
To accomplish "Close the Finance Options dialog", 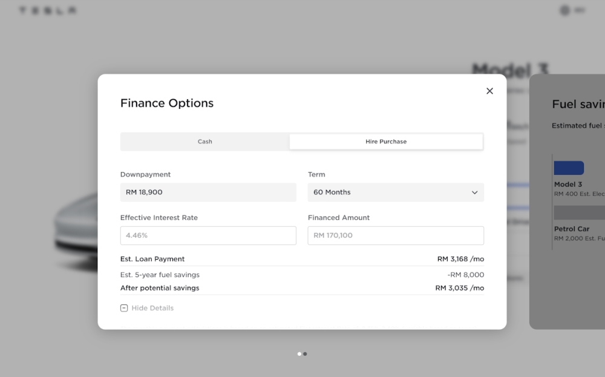I will pos(489,91).
